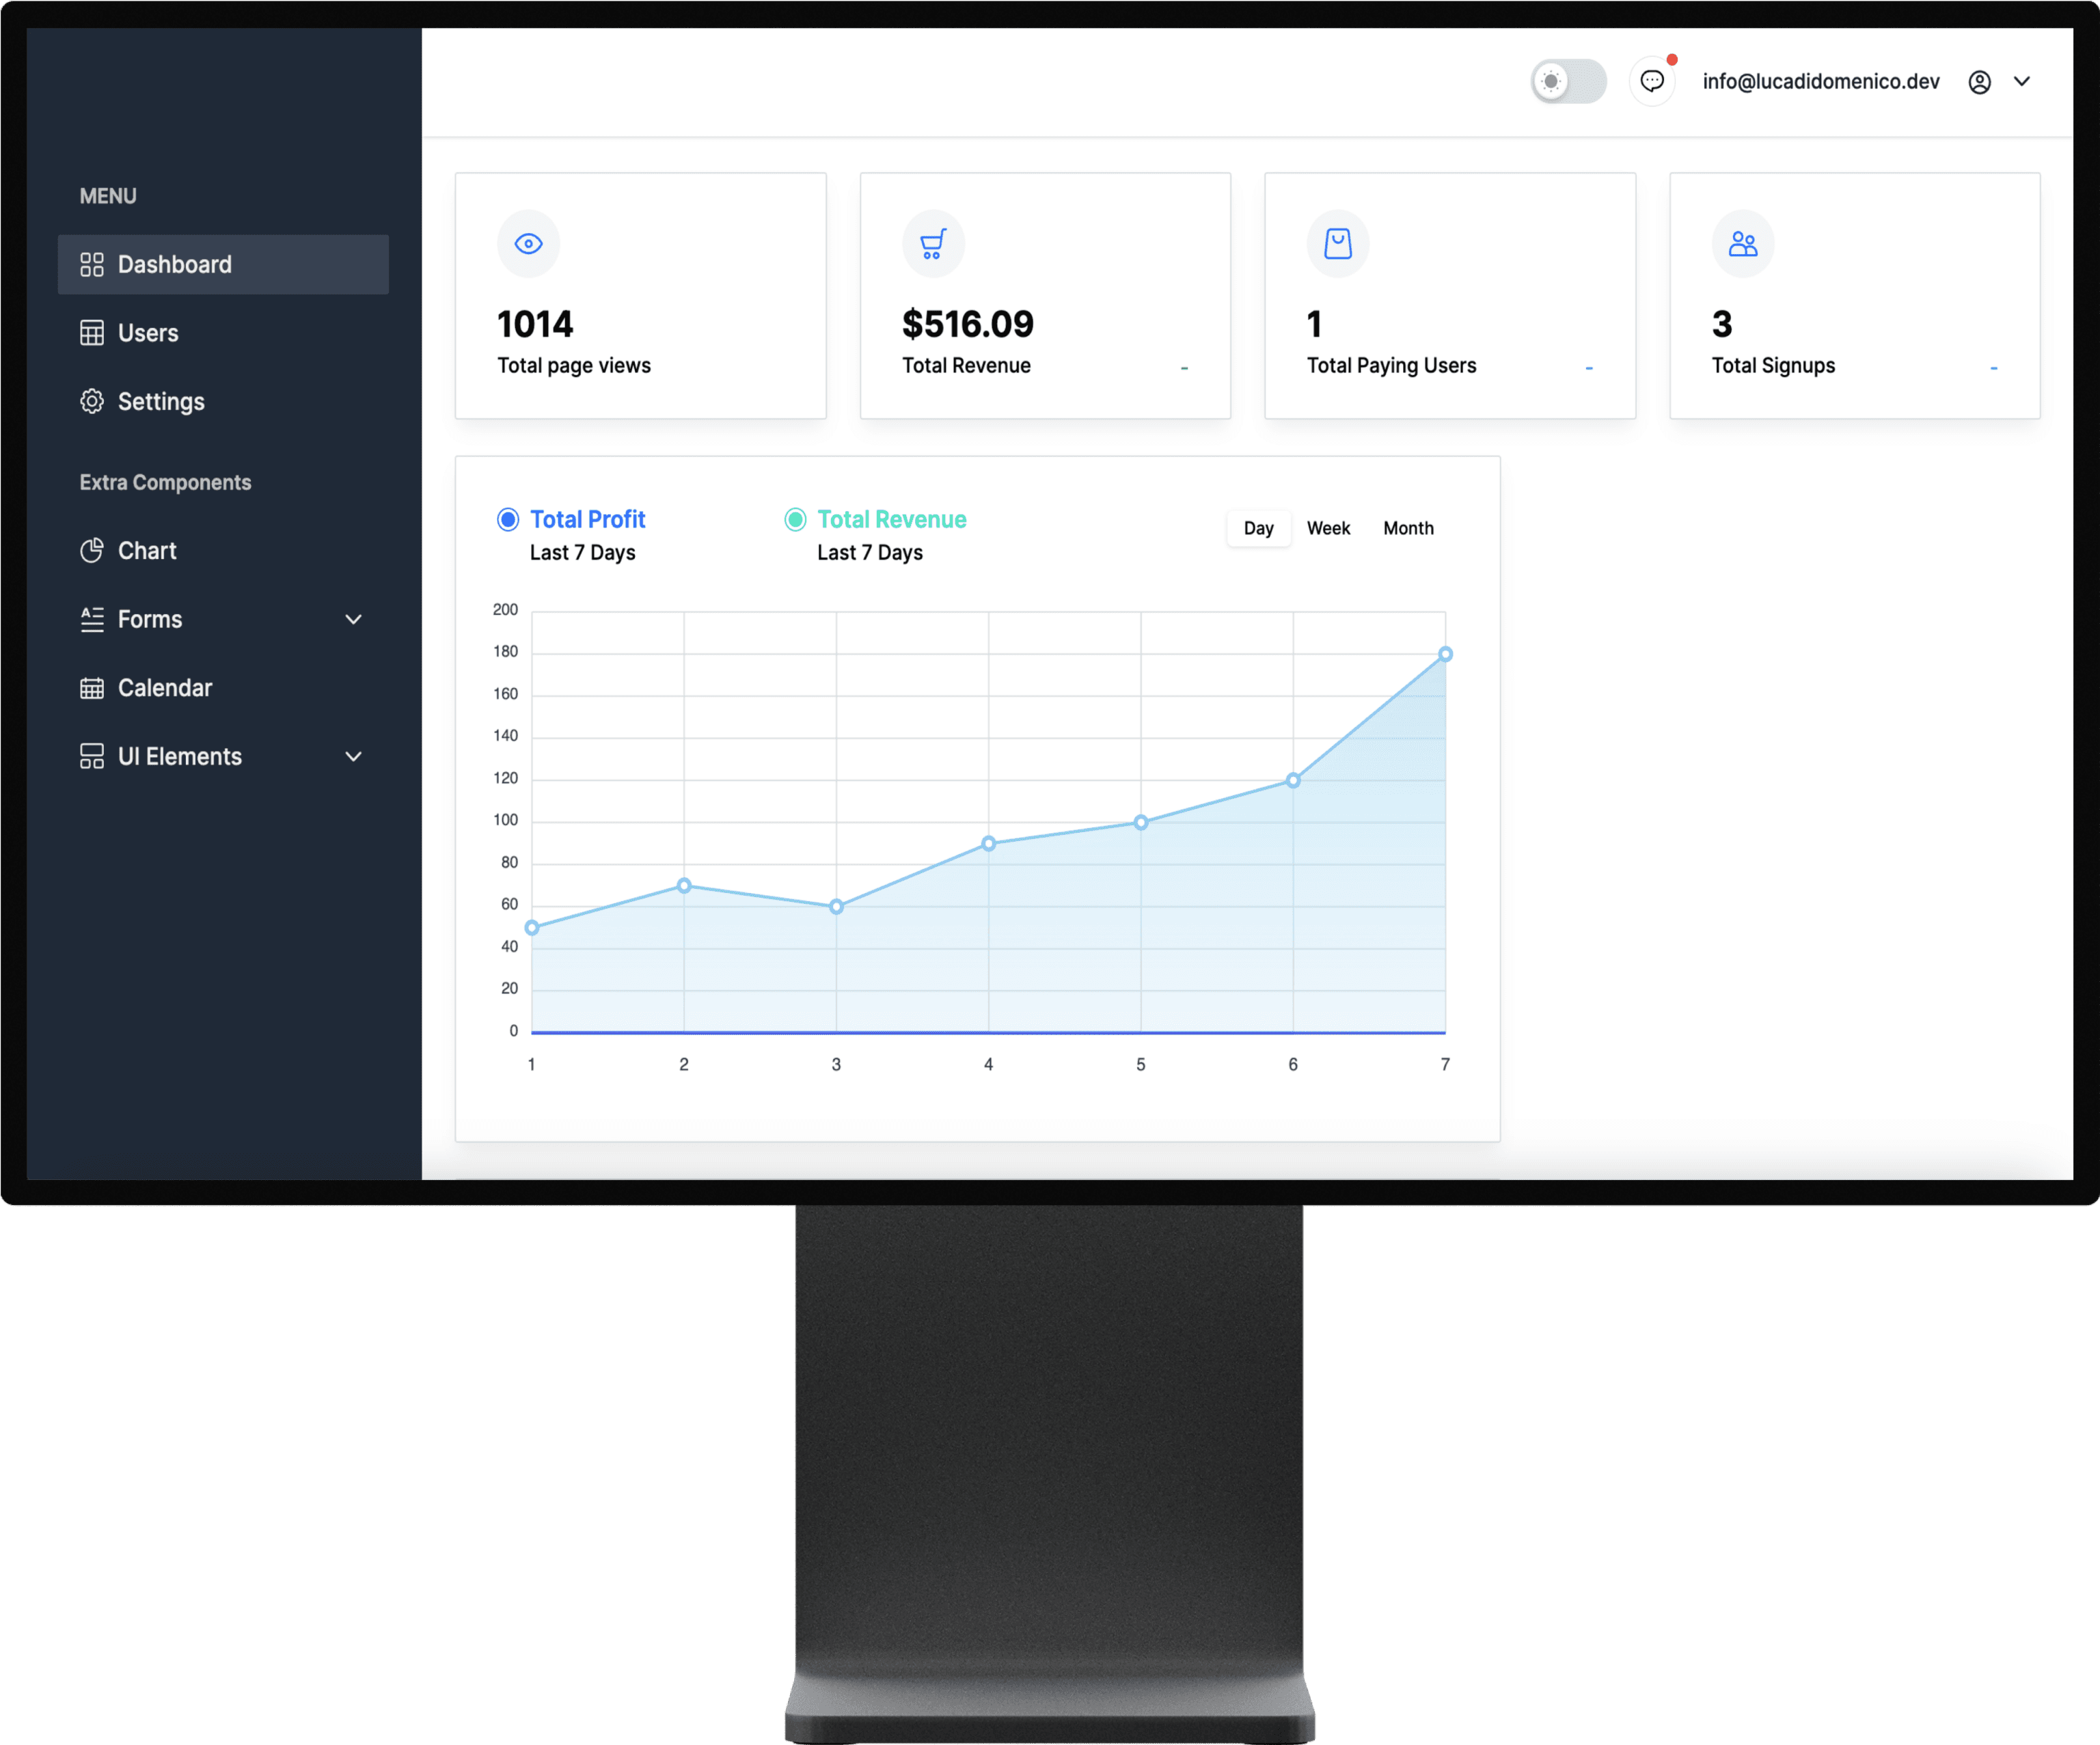The width and height of the screenshot is (2100, 1745).
Task: Select the Forms menu item
Action: [223, 619]
